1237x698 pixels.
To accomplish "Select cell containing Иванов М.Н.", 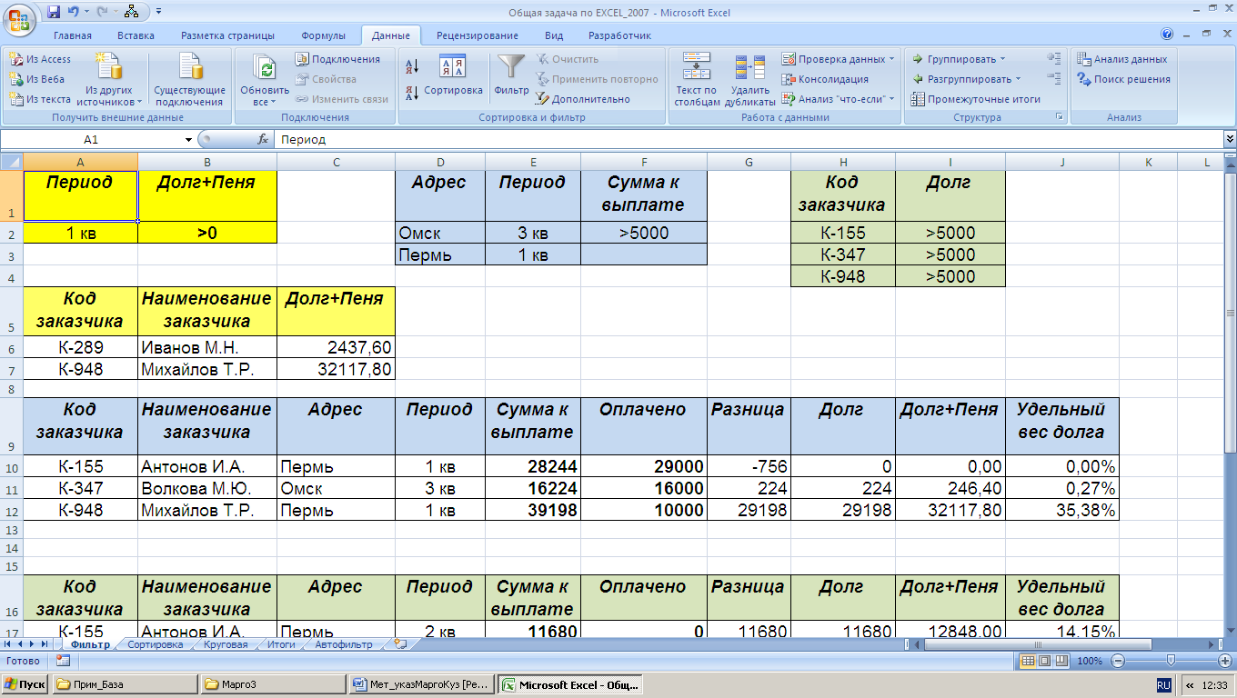I will point(207,347).
